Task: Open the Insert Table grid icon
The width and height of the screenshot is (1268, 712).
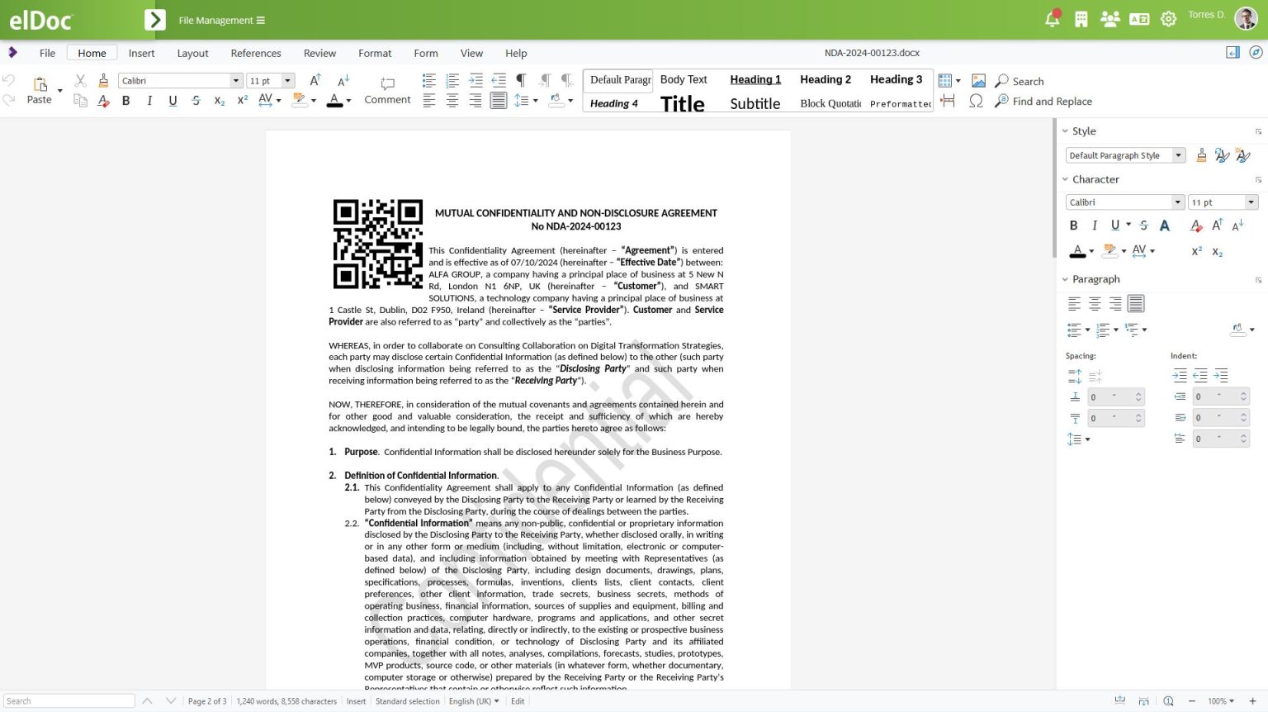Action: point(947,80)
